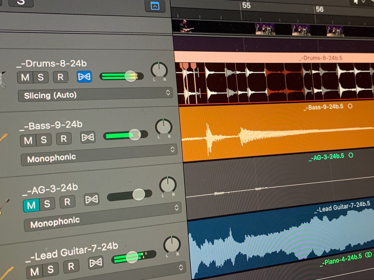Click the blue up-arrow button above track headers
Screen dimensions: 374x280
[155, 6]
